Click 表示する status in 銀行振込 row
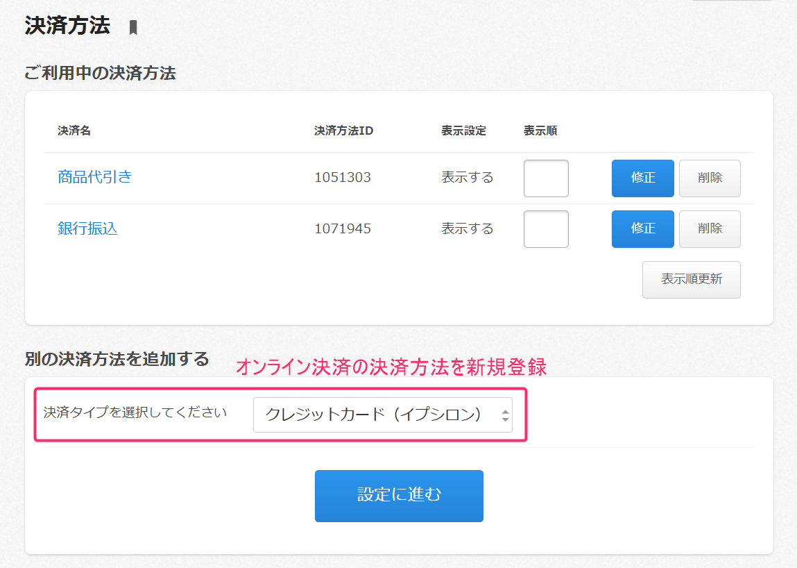Screen dimensions: 797x568 [467, 229]
